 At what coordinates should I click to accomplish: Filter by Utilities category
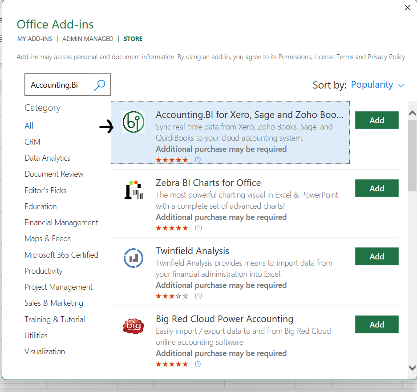36,335
